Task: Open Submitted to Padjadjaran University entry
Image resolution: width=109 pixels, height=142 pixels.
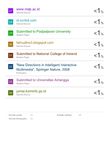Action: coord(44,31)
